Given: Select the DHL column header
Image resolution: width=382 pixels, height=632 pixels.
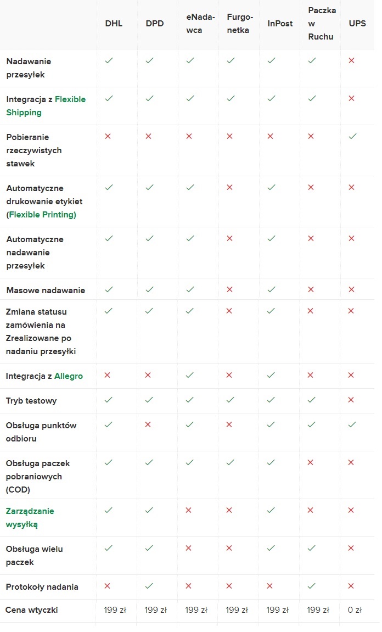Looking at the screenshot, I should coord(114,24).
